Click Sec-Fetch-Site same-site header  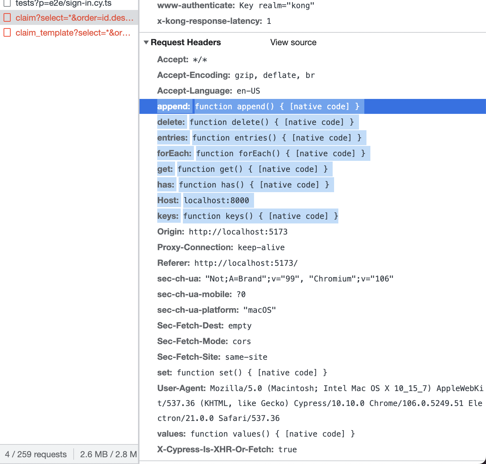[x=212, y=357]
